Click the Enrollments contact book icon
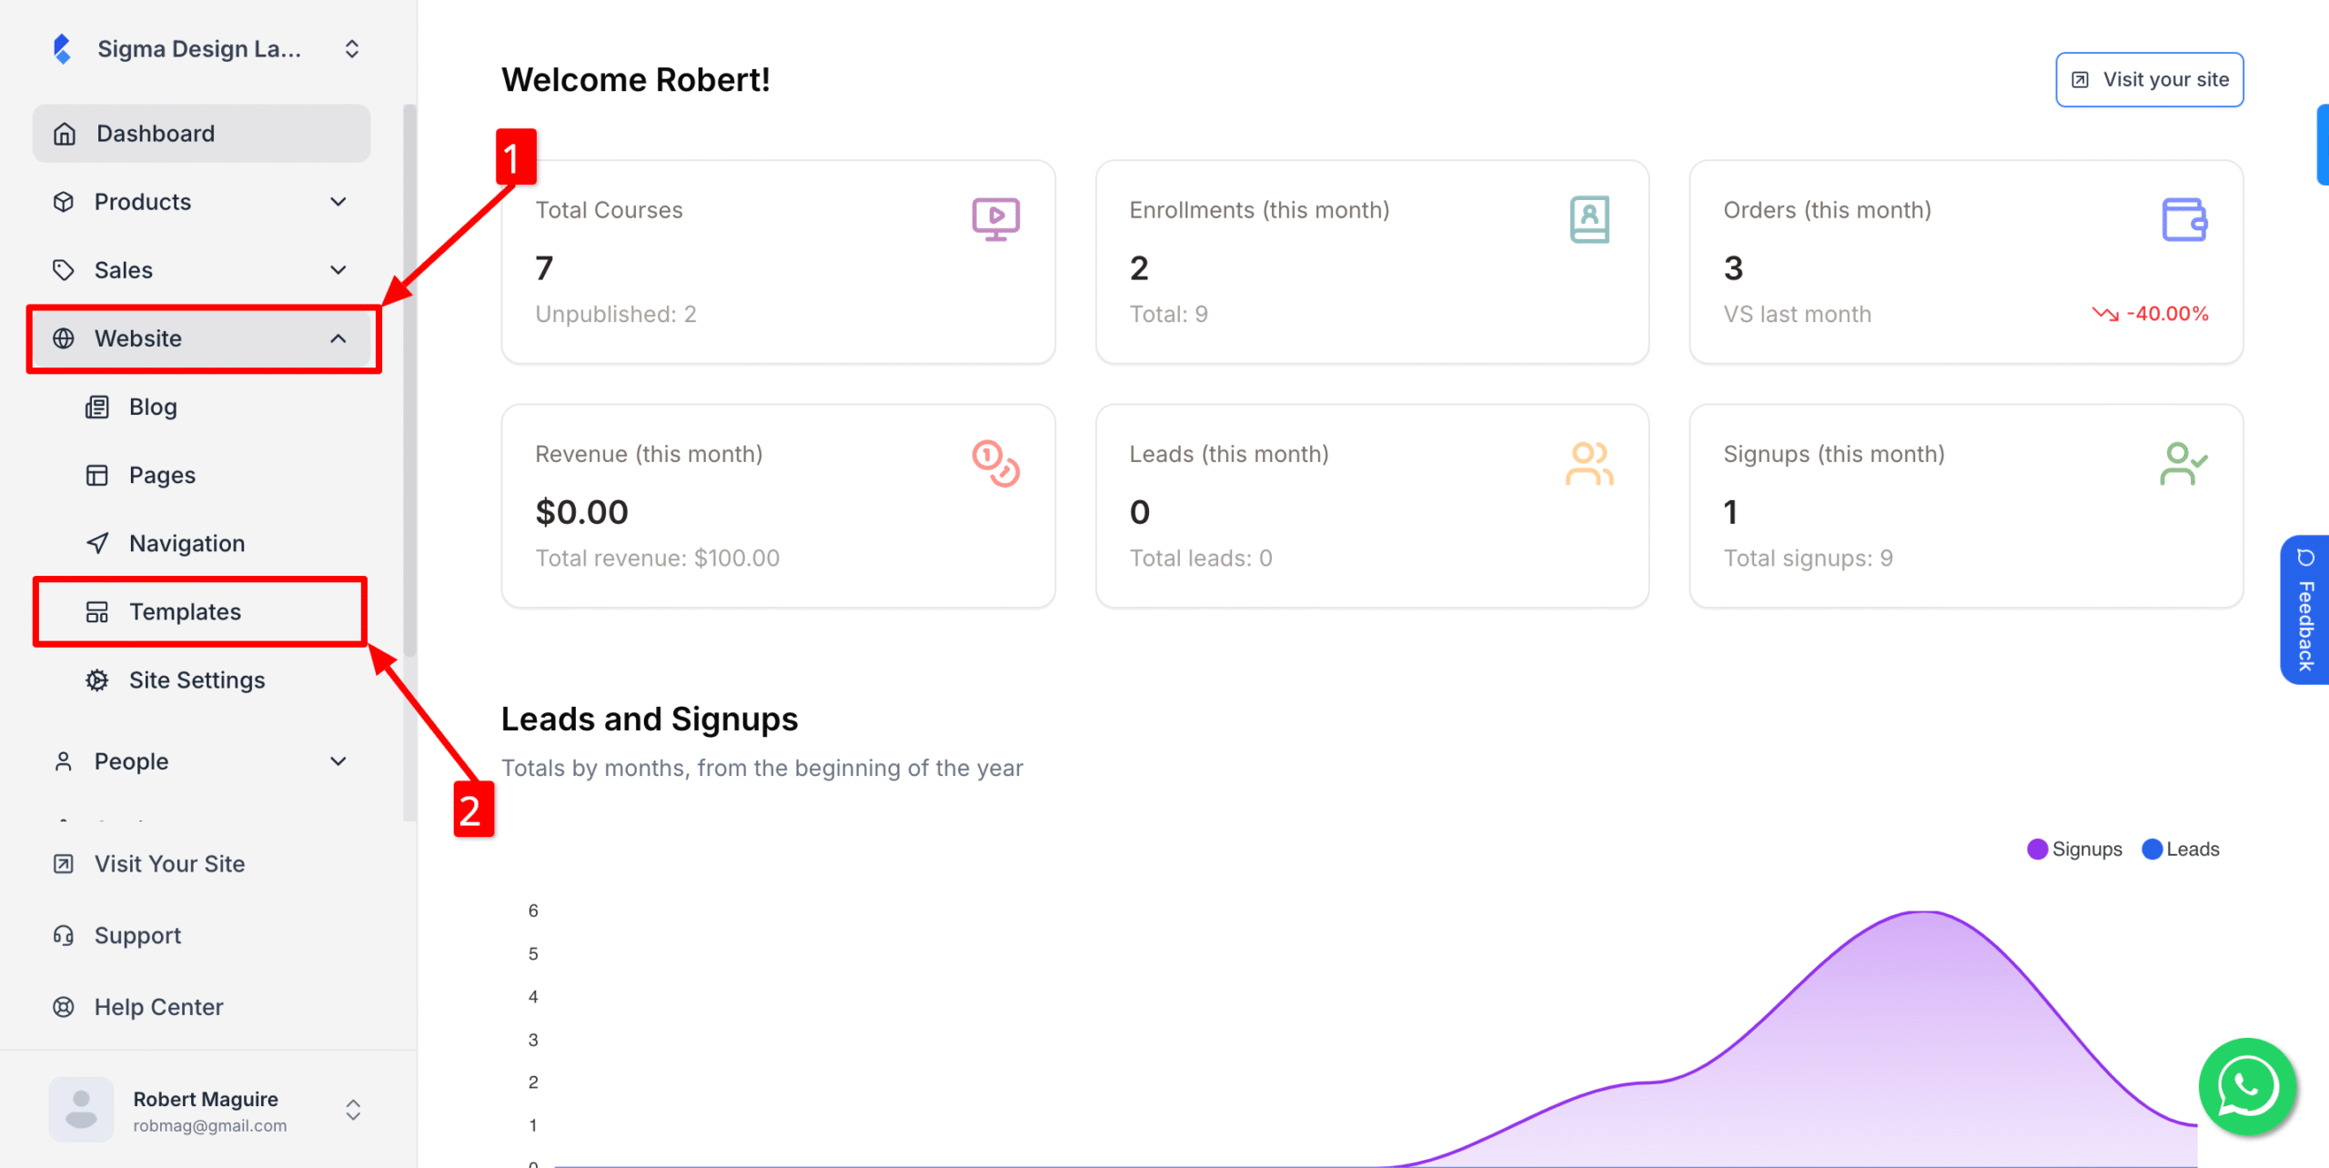Viewport: 2329px width, 1168px height. point(1589,219)
